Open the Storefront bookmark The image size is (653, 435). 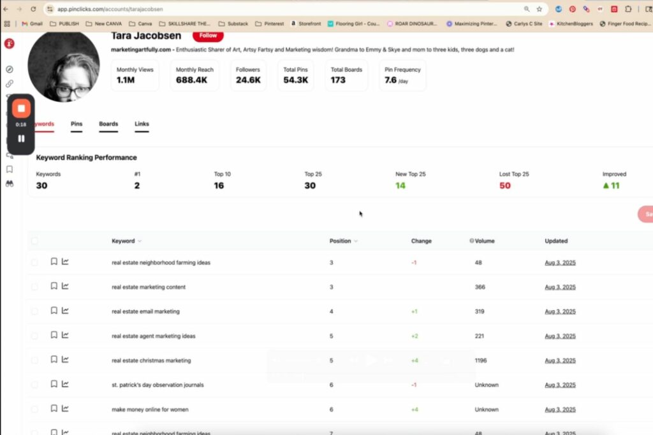[306, 24]
